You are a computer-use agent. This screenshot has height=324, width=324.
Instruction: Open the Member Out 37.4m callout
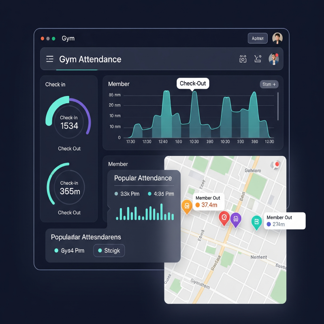(208, 202)
